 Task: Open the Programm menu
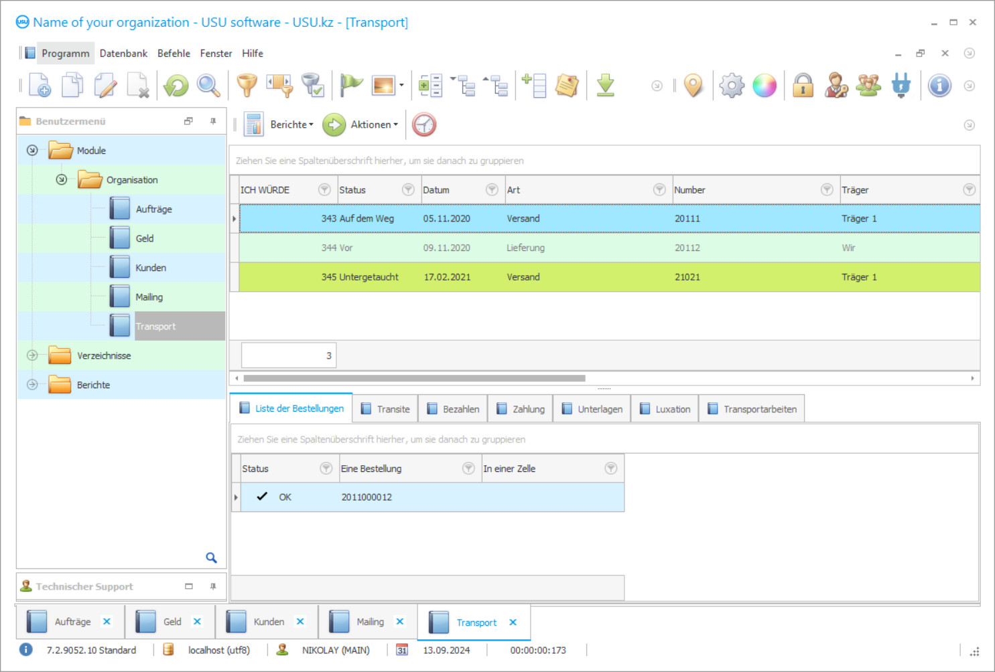point(65,54)
